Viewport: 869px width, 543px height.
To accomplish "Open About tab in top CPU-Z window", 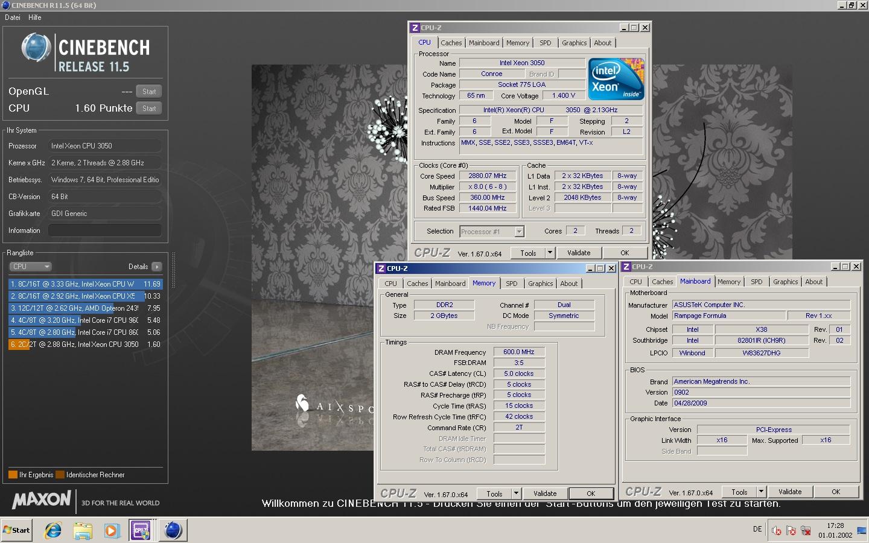I will pos(603,43).
